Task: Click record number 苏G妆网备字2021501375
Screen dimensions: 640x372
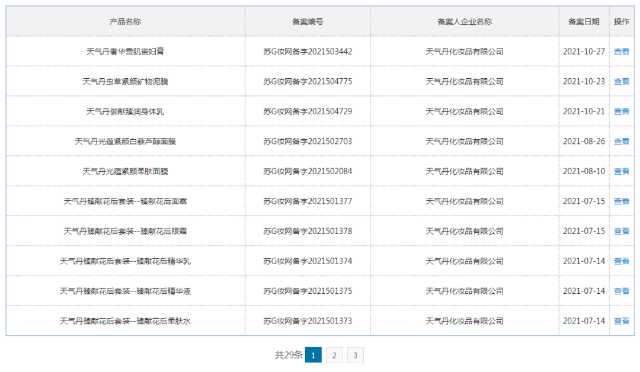Action: (308, 291)
